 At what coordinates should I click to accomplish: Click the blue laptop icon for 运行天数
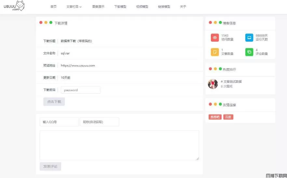[249, 37]
